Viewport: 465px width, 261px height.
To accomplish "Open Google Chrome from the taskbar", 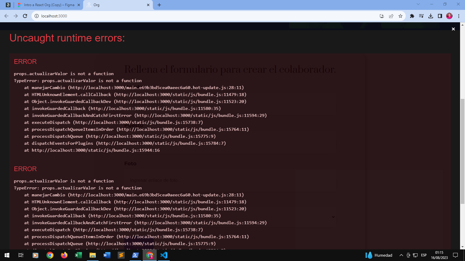I will point(50,255).
